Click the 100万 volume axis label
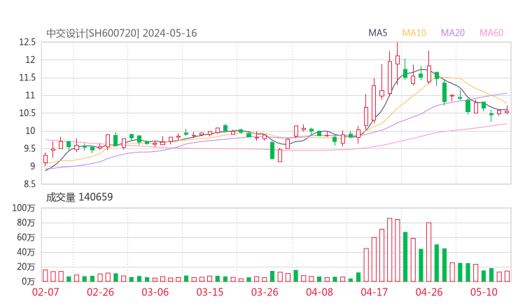The image size is (518, 308). pyautogui.click(x=24, y=208)
